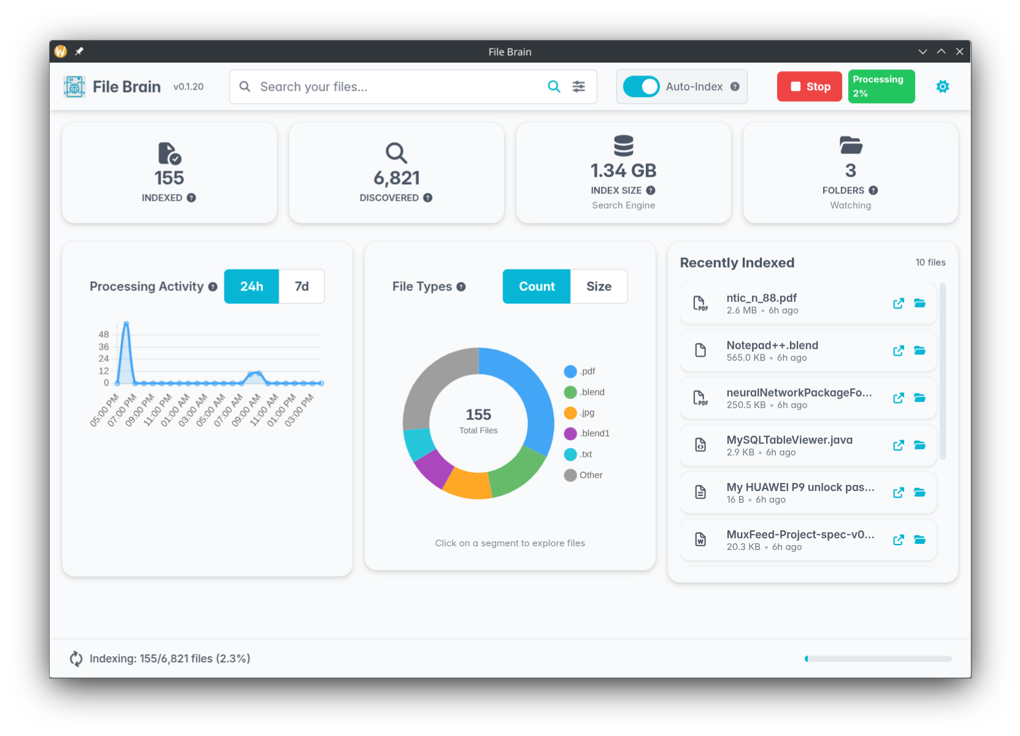Open the search filter options

pyautogui.click(x=579, y=87)
